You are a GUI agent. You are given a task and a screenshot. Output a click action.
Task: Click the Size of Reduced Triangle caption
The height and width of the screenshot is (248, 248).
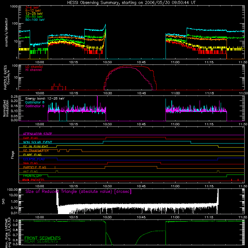[78, 192]
